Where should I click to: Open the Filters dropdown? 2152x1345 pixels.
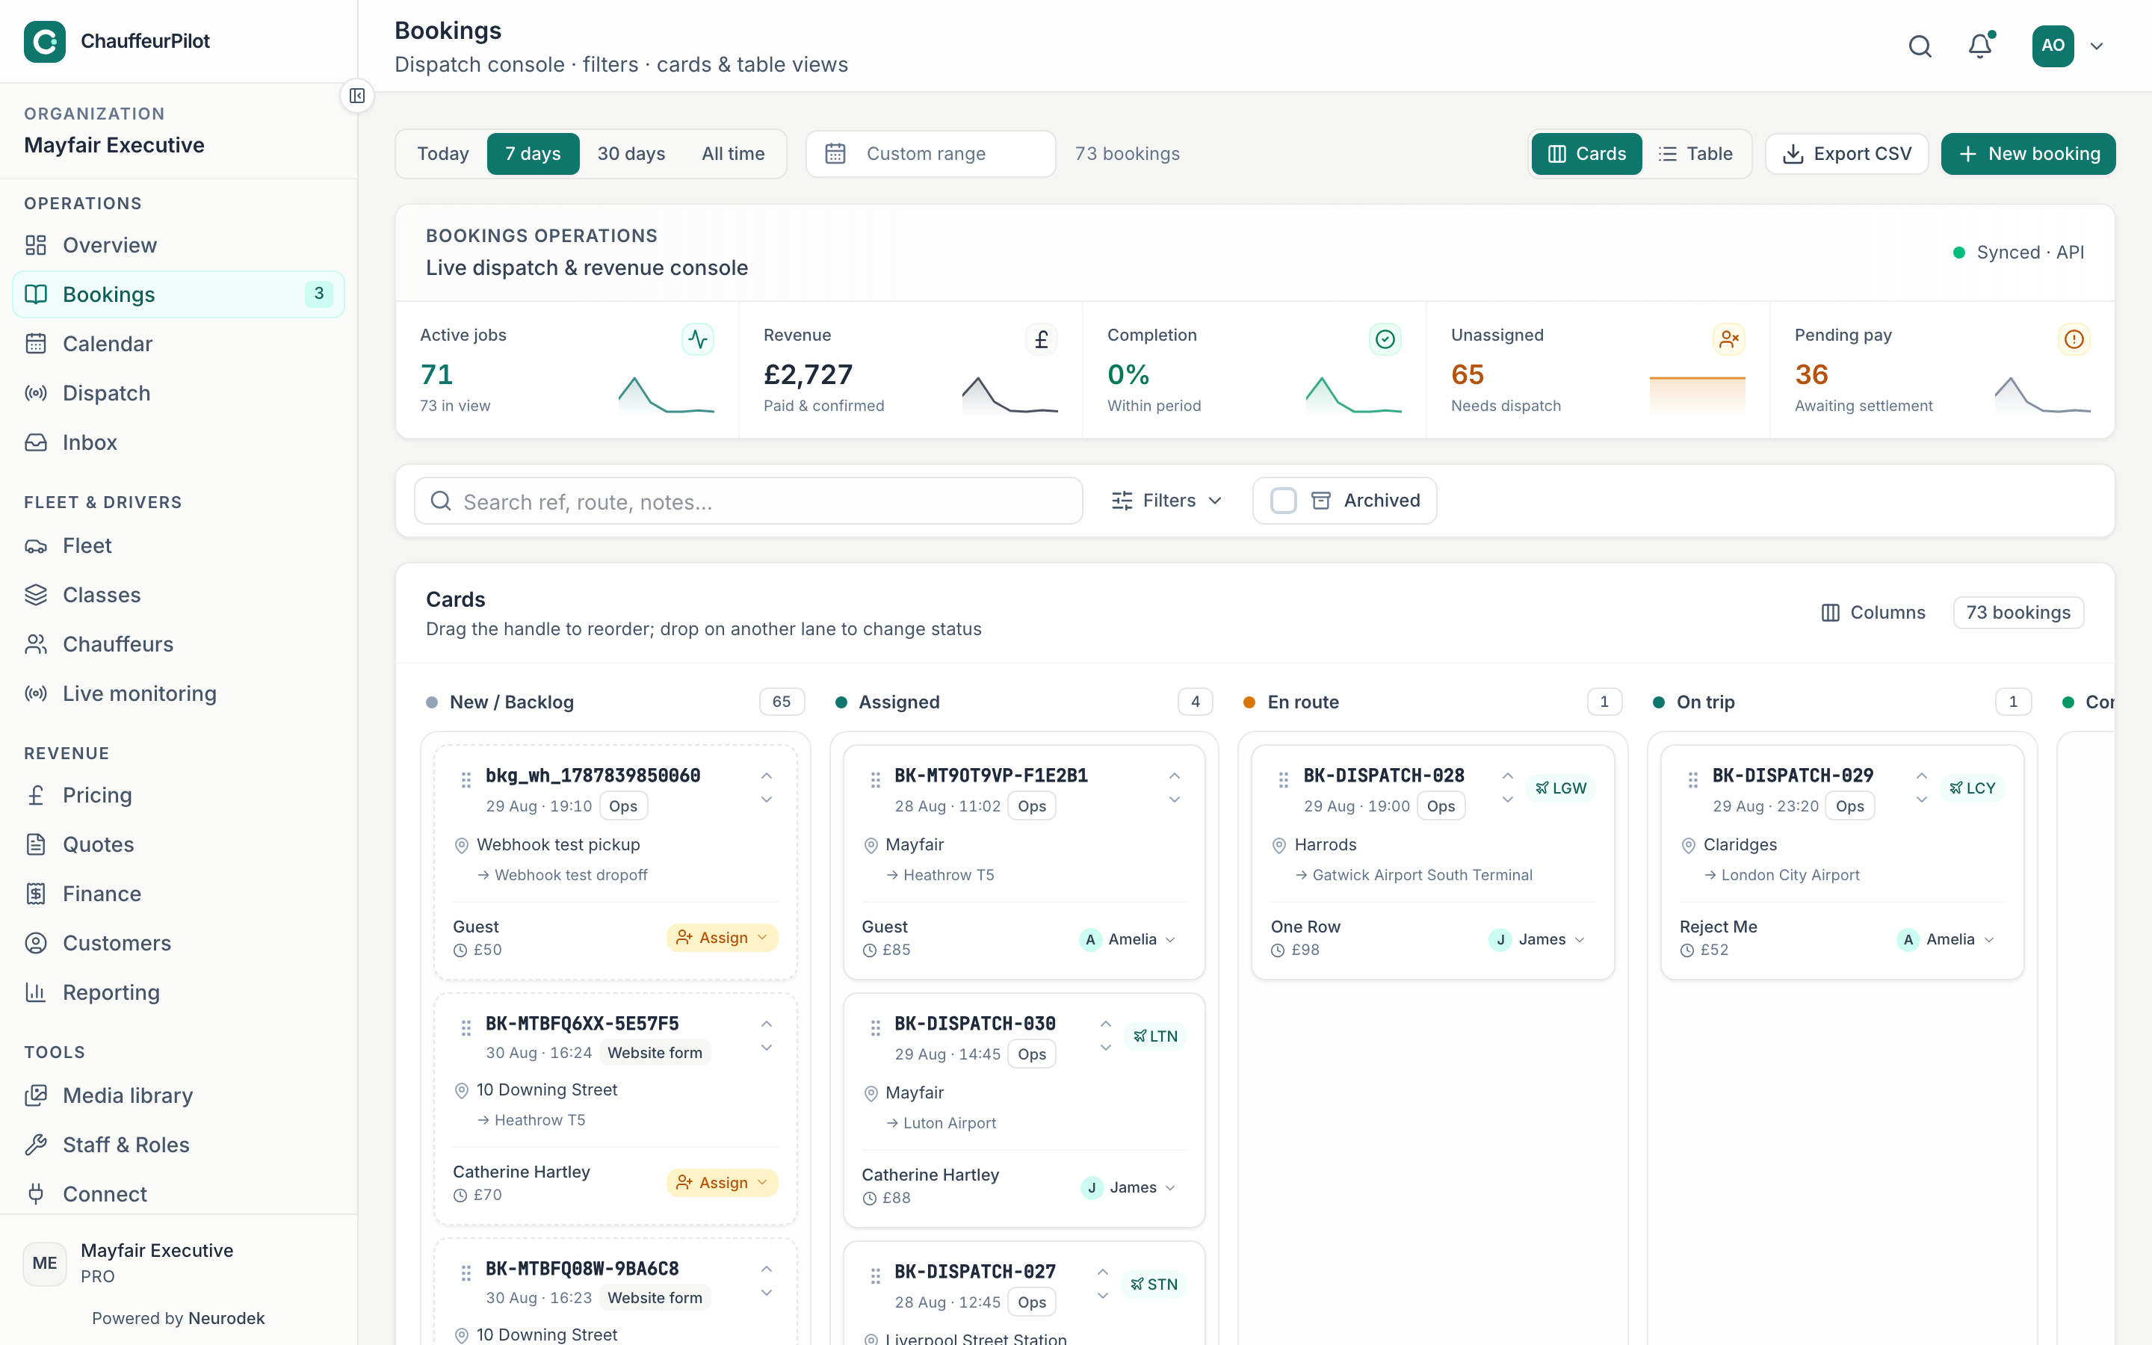[x=1166, y=501]
